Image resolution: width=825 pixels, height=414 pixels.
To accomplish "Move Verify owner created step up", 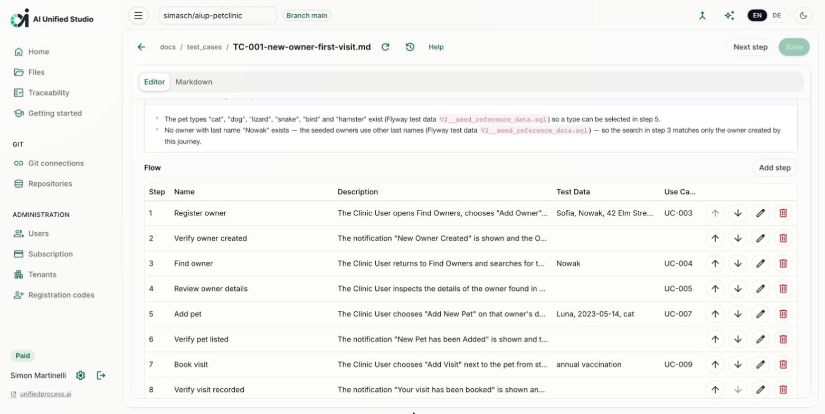I will [715, 239].
